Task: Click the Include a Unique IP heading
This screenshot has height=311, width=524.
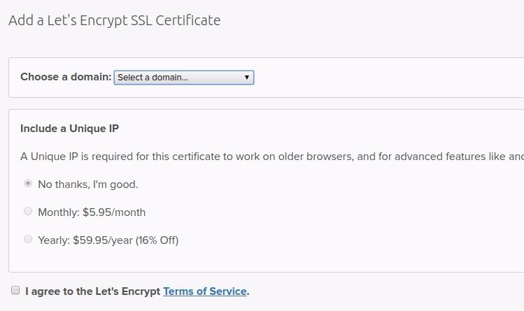Action: tap(69, 129)
